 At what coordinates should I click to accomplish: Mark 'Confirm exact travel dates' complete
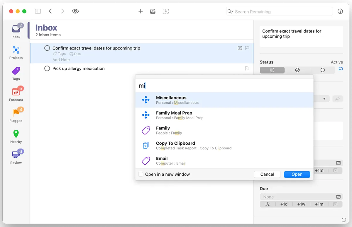(x=47, y=48)
